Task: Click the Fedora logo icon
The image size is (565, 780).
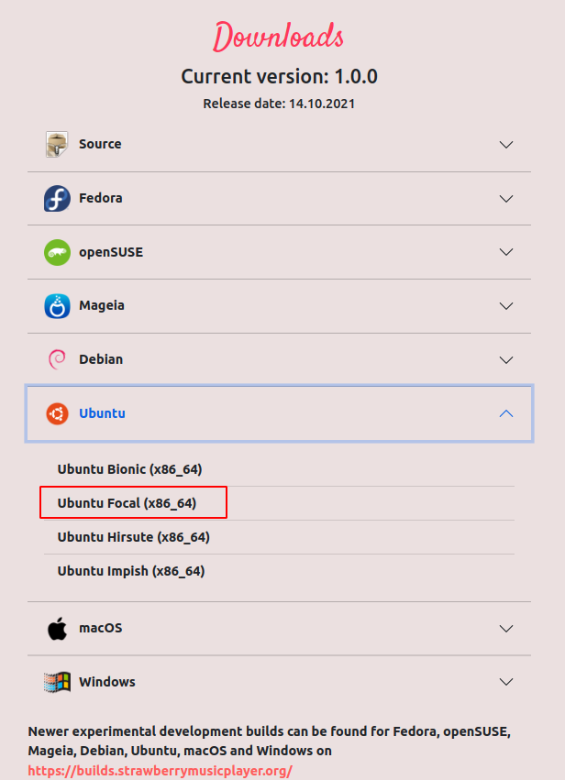Action: pos(57,198)
